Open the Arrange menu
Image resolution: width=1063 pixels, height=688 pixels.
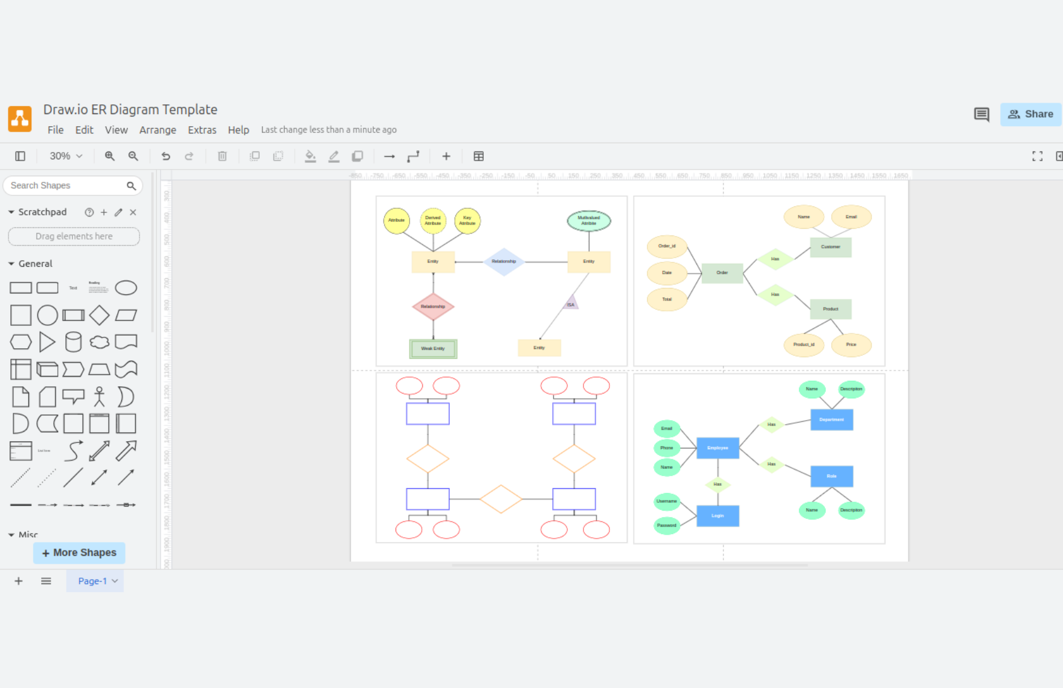[158, 130]
